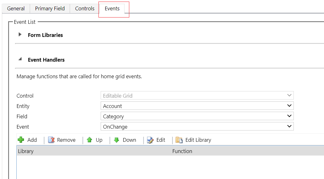The width and height of the screenshot is (324, 179).
Task: Move handler down with green Down arrow
Action: (117, 140)
